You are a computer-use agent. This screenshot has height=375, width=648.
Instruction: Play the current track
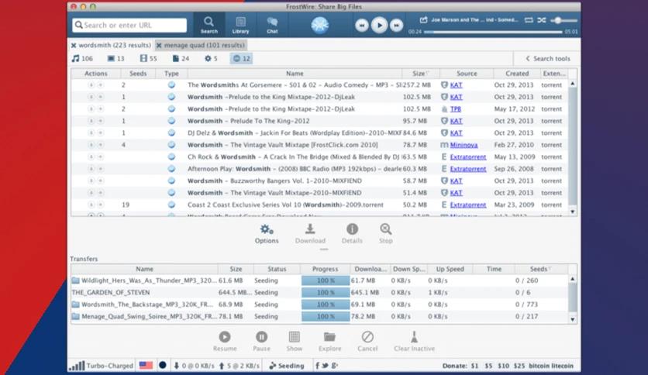tap(379, 26)
